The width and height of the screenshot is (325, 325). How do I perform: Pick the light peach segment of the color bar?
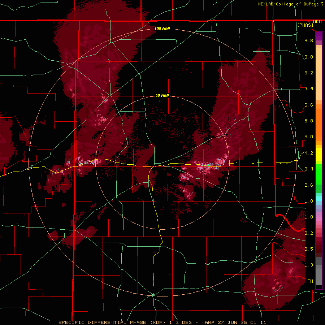[319, 74]
